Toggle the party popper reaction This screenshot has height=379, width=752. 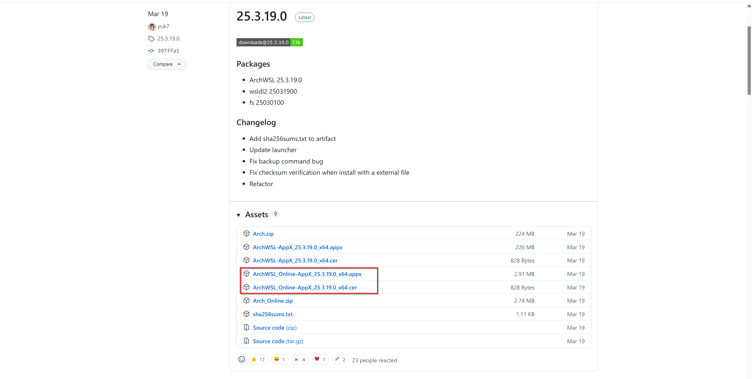click(300, 360)
